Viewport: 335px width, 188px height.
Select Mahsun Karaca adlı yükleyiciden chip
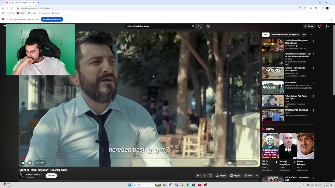[285, 34]
